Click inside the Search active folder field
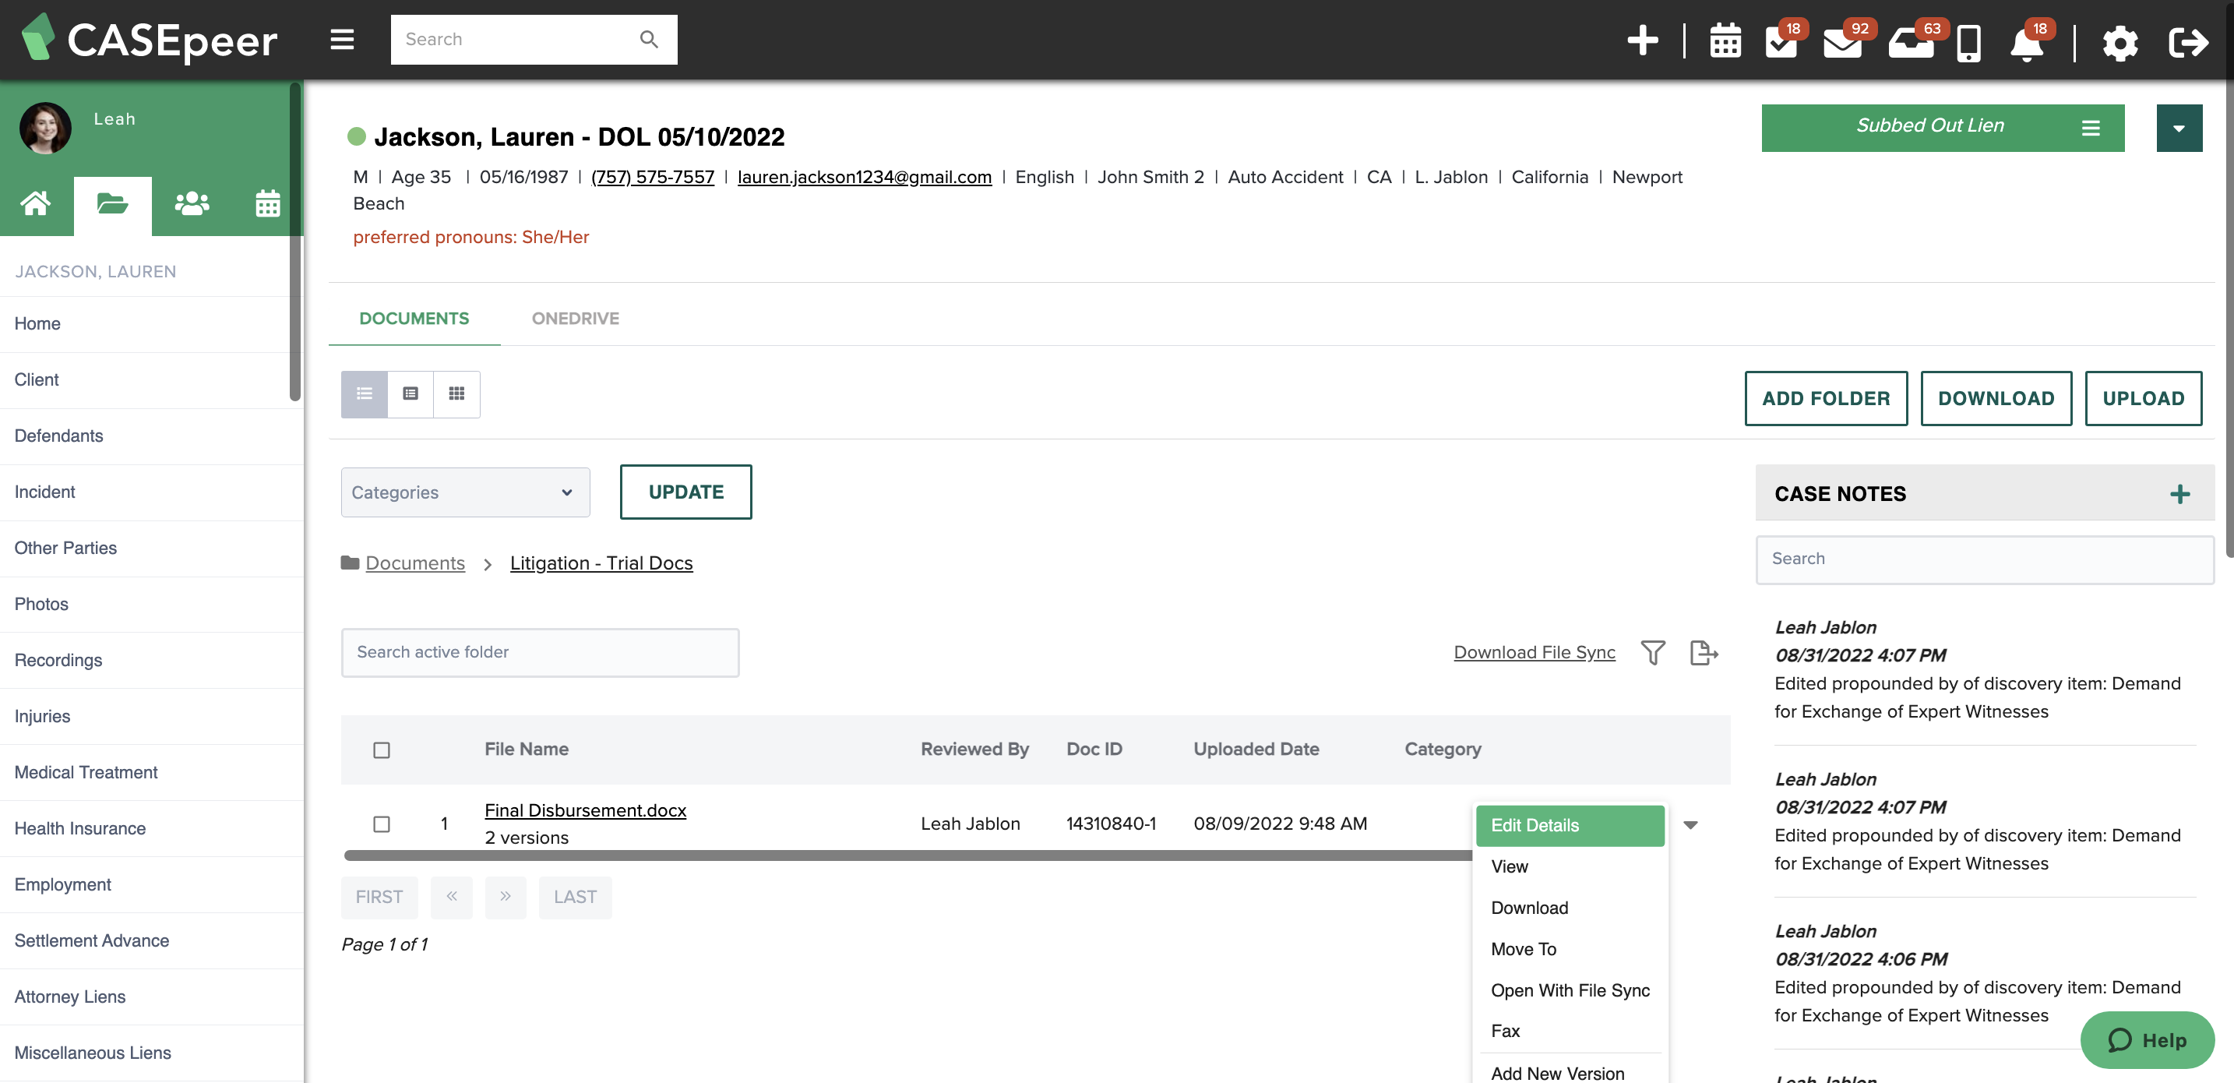Screen dimensions: 2234x1083 click(x=540, y=651)
